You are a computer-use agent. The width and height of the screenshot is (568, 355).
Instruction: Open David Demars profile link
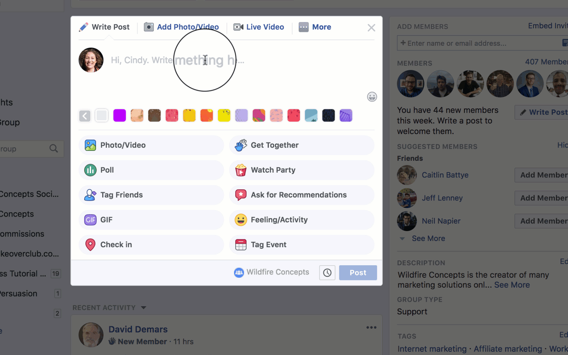(x=138, y=329)
